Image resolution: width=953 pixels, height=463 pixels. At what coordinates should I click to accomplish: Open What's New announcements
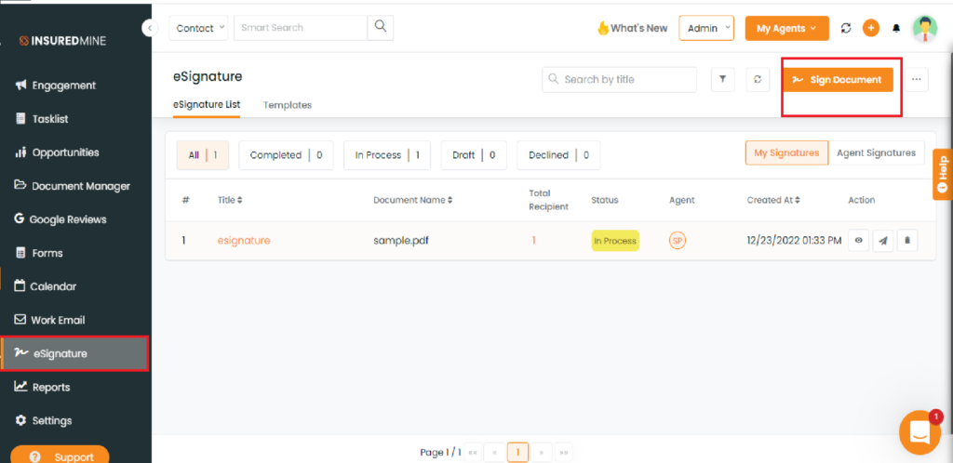click(x=632, y=28)
